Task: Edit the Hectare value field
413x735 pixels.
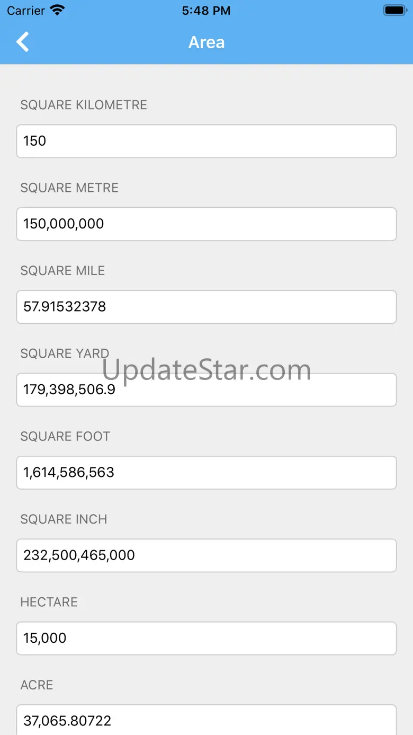Action: click(206, 638)
